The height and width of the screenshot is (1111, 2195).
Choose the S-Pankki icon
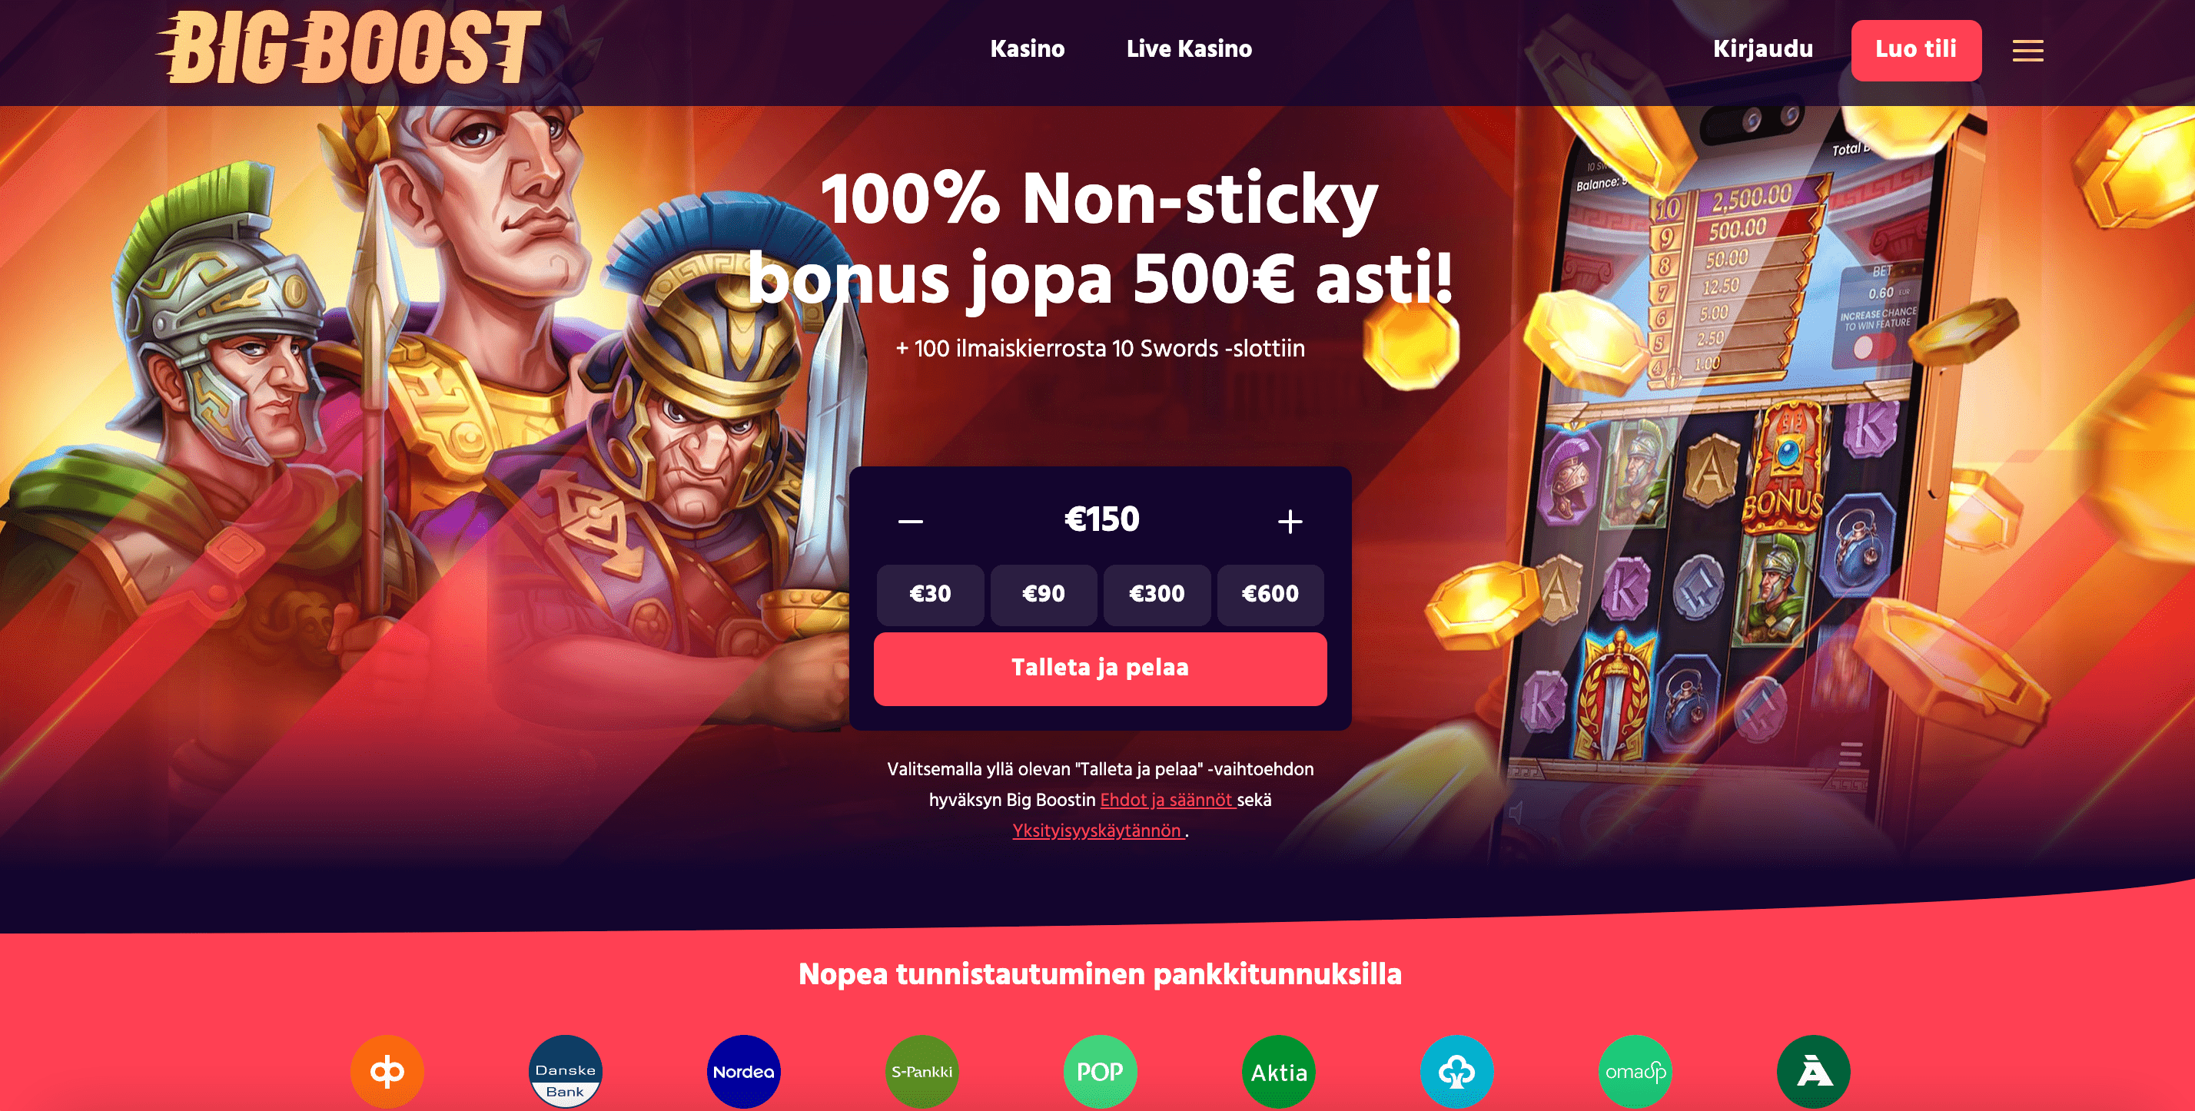(921, 1071)
